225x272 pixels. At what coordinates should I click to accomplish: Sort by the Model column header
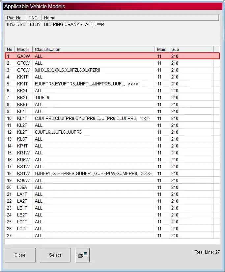tap(24, 49)
